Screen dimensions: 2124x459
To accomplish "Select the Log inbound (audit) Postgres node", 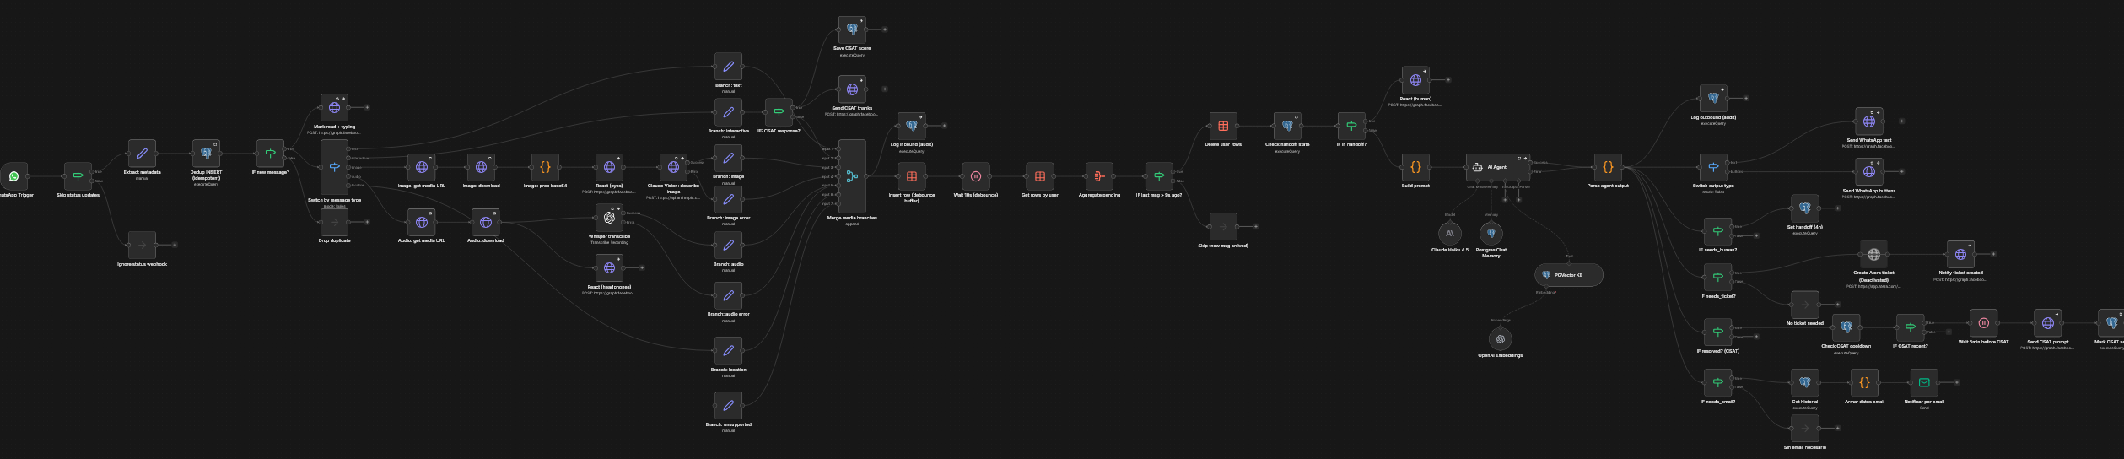I will point(911,126).
